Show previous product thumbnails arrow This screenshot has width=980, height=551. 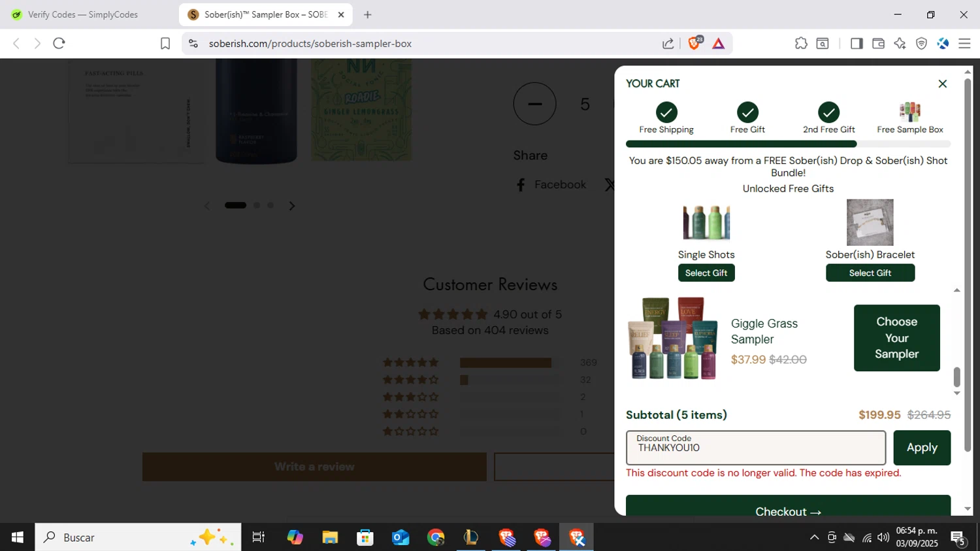tap(207, 206)
